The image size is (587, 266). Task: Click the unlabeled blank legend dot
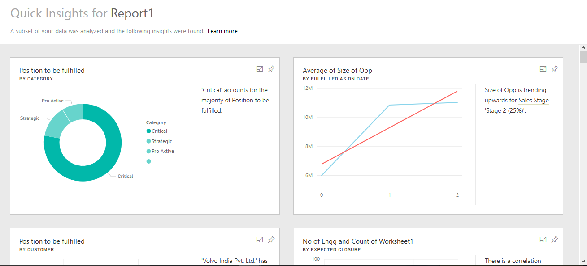pos(148,161)
